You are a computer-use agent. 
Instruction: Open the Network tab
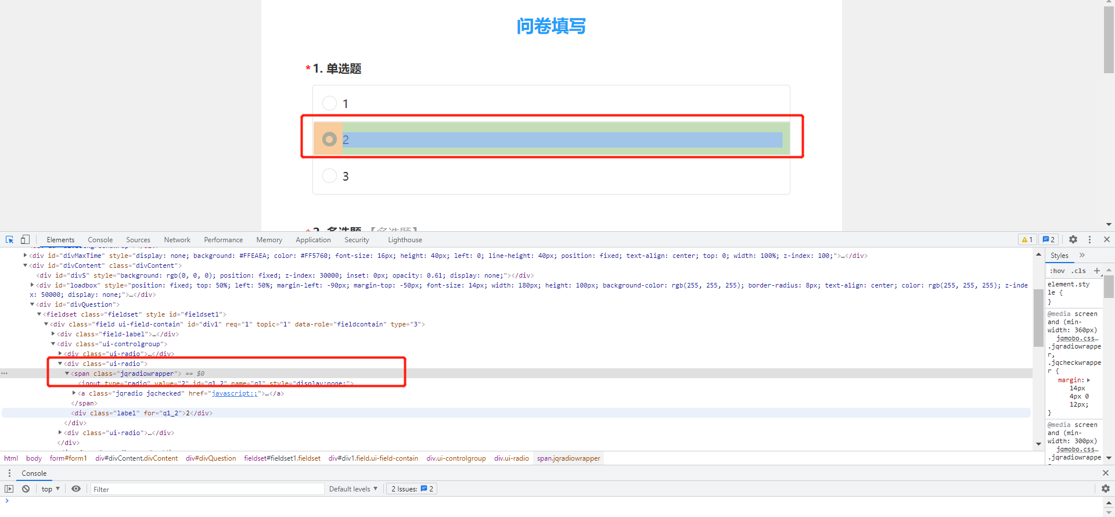(x=177, y=239)
